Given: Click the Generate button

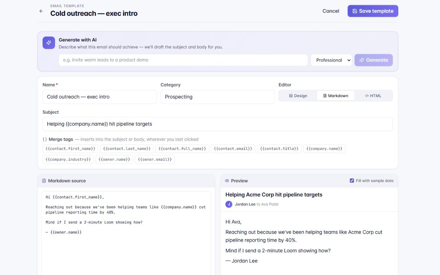Looking at the screenshot, I should (374, 60).
